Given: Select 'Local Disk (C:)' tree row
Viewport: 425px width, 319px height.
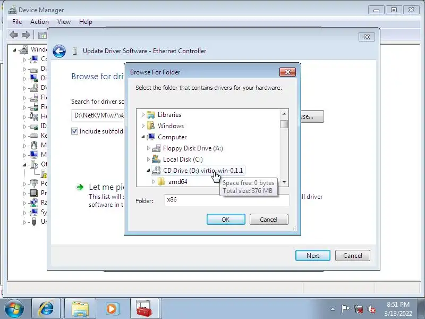Looking at the screenshot, I should (183, 159).
